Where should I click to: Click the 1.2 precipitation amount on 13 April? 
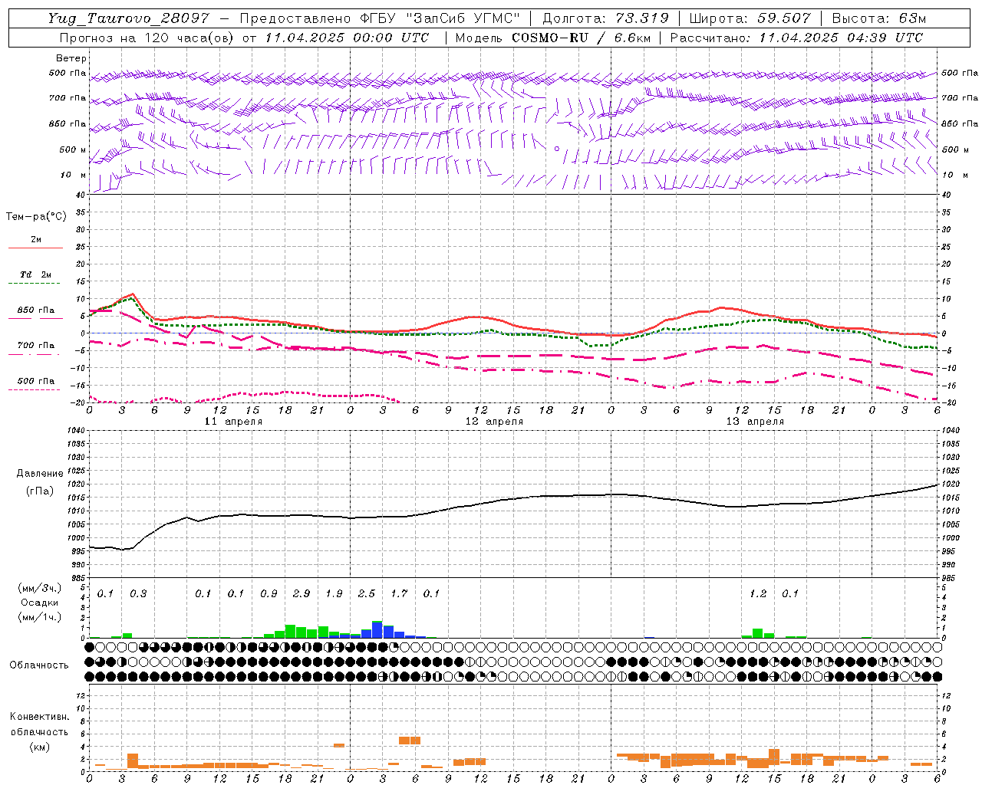758,593
